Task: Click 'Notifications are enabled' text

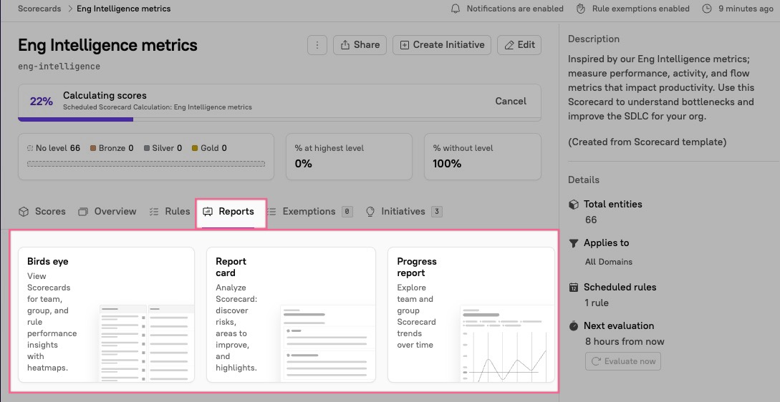Action: [515, 9]
